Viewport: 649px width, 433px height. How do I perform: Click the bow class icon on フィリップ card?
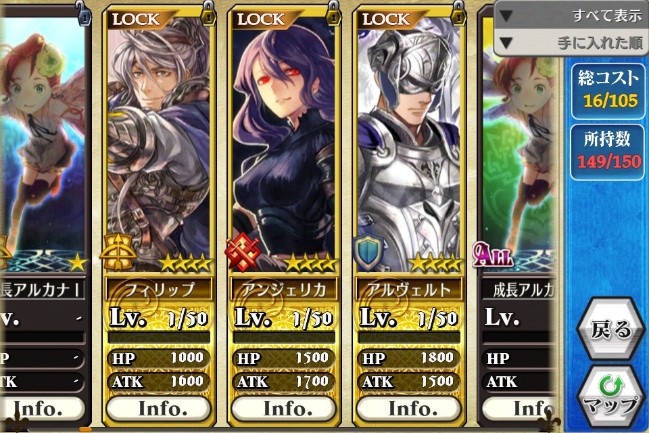pos(118,251)
